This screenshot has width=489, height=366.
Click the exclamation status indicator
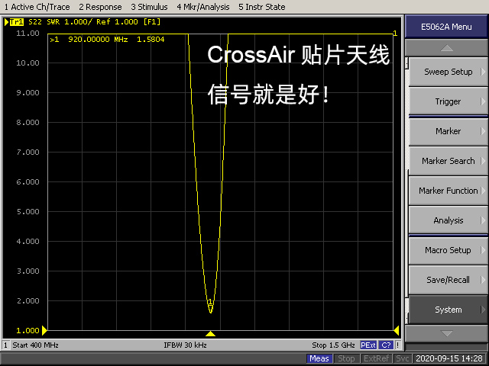coord(397,345)
